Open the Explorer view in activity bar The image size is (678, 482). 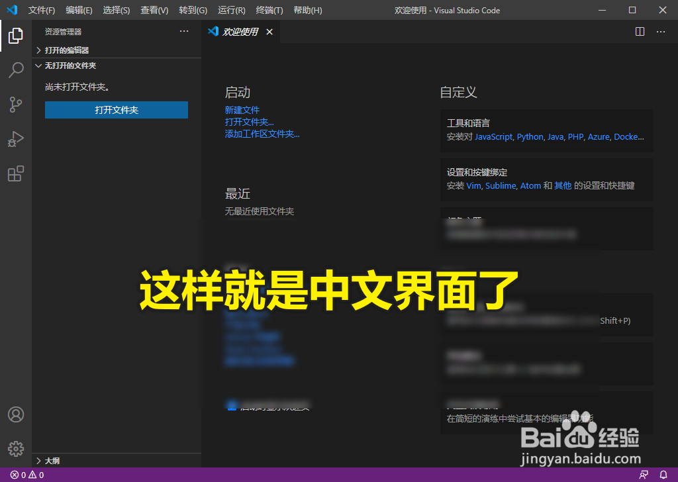pos(16,36)
